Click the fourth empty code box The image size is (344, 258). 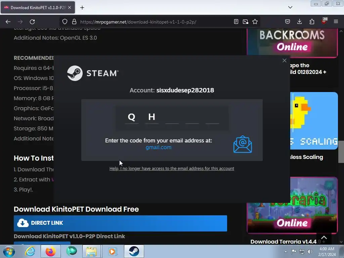point(192,117)
